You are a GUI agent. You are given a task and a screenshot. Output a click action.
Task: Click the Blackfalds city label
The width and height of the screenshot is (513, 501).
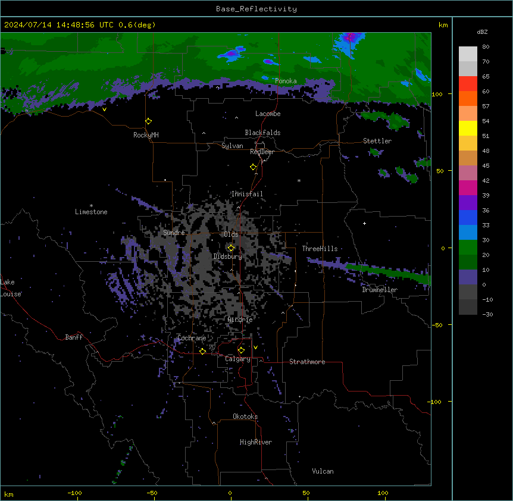click(262, 133)
